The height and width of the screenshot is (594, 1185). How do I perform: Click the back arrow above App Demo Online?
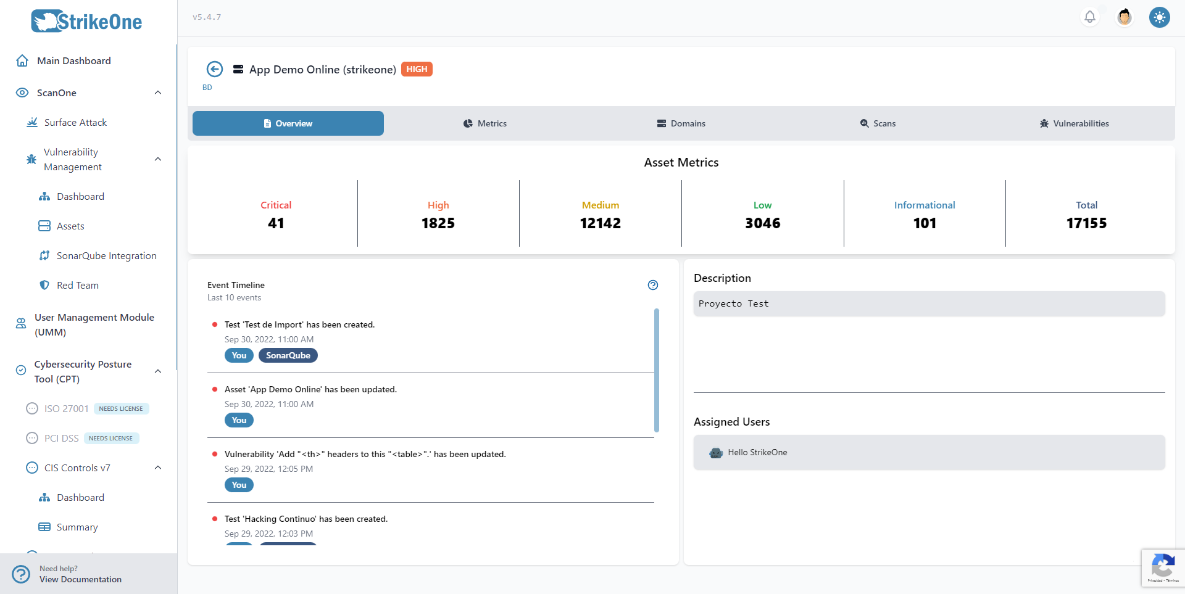point(214,68)
